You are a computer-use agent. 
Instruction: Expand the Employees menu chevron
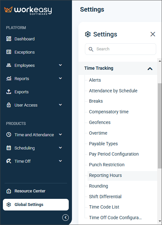click(x=60, y=65)
